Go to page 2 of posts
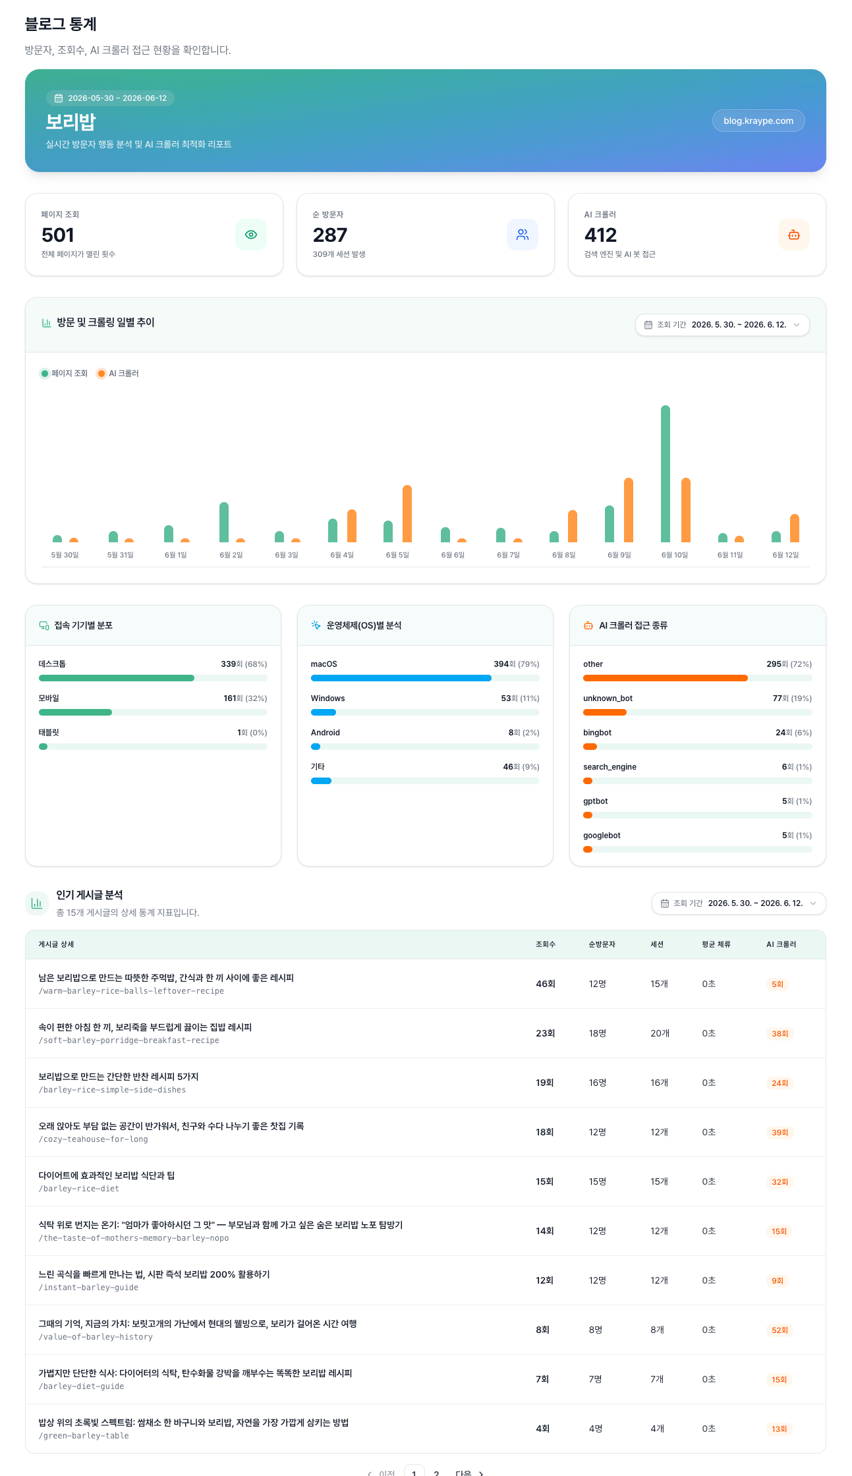852x1476 pixels. 436,1471
